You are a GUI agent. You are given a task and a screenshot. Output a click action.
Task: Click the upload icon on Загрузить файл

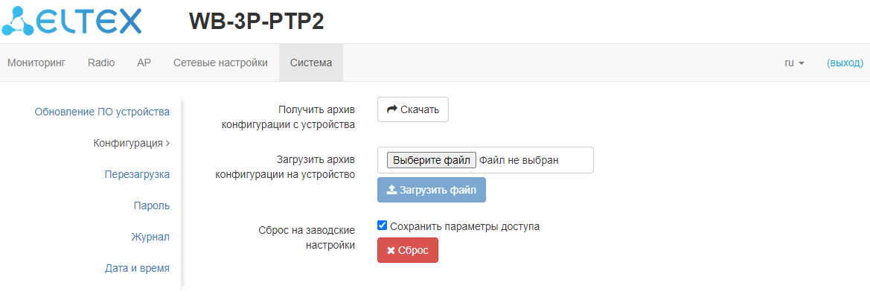tap(391, 190)
